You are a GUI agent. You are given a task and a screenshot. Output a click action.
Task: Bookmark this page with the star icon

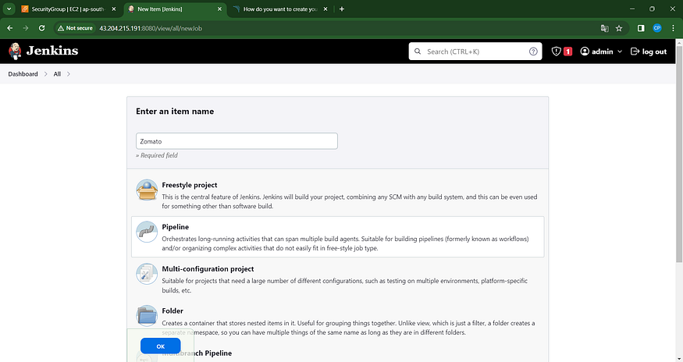619,28
